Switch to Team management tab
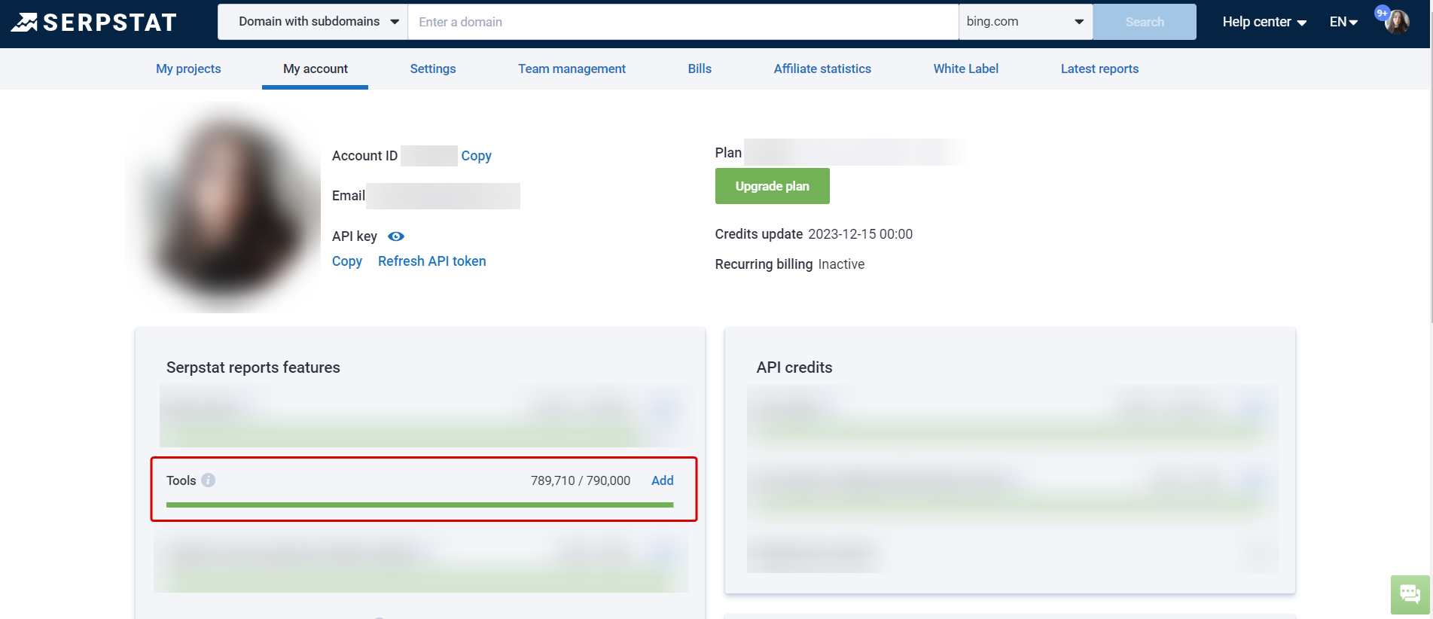This screenshot has height=619, width=1433. click(x=572, y=69)
